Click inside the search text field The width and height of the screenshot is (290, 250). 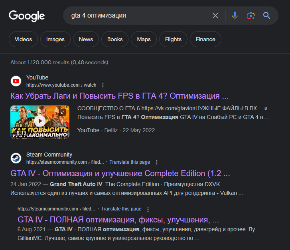coord(140,16)
